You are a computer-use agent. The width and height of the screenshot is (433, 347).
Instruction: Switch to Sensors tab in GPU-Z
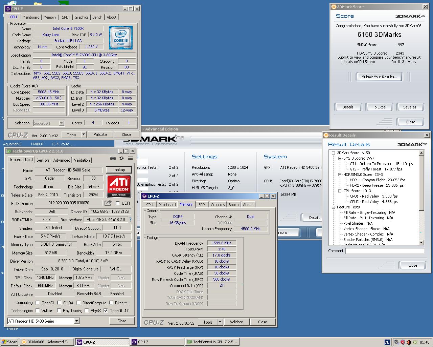click(43, 160)
